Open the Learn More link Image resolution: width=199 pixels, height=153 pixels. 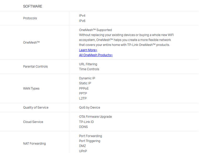point(88,50)
